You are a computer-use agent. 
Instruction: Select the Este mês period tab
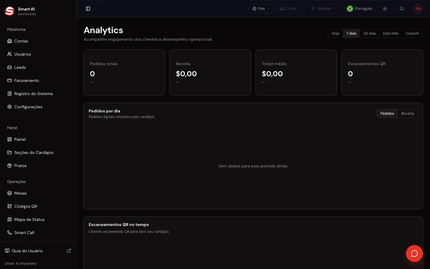click(391, 33)
